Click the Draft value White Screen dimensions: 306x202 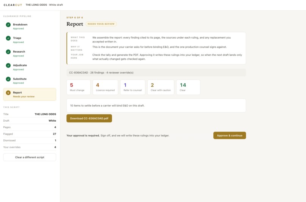[52, 121]
